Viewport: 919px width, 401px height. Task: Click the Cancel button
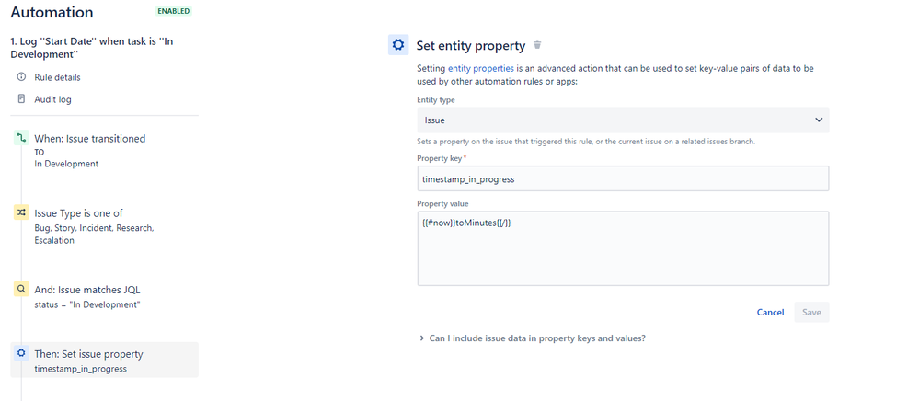pyautogui.click(x=770, y=313)
